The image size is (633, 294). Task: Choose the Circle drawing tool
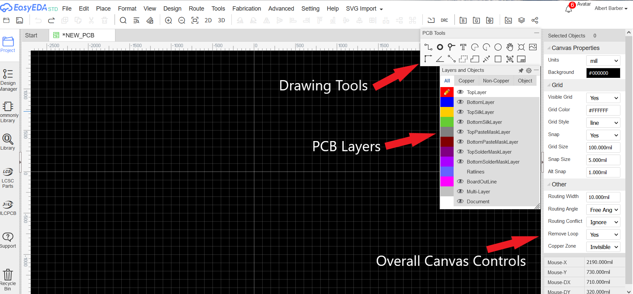[498, 47]
